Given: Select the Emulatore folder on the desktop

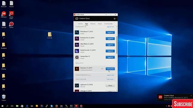Looking at the screenshot, I should point(4,46).
